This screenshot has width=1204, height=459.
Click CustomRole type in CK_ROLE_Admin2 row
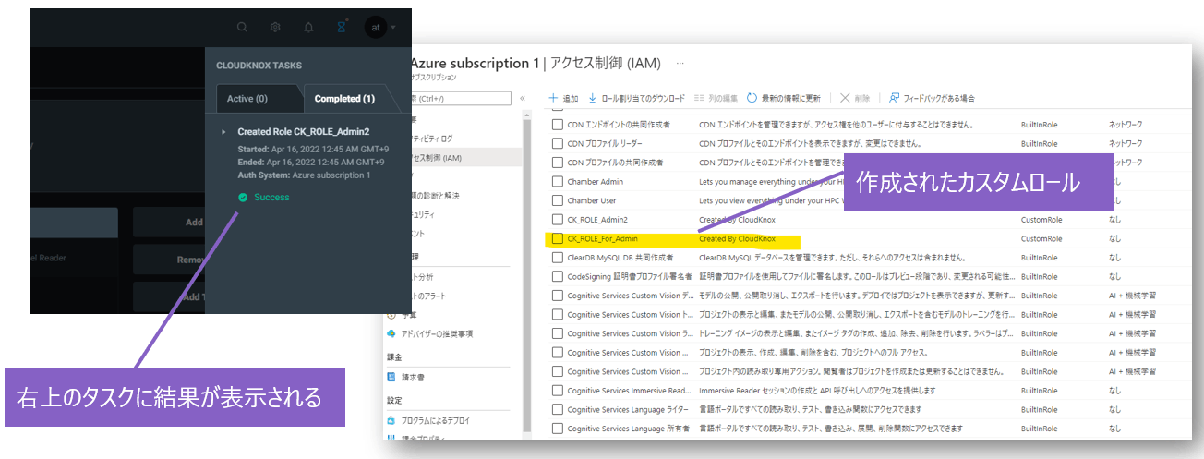pyautogui.click(x=1041, y=220)
